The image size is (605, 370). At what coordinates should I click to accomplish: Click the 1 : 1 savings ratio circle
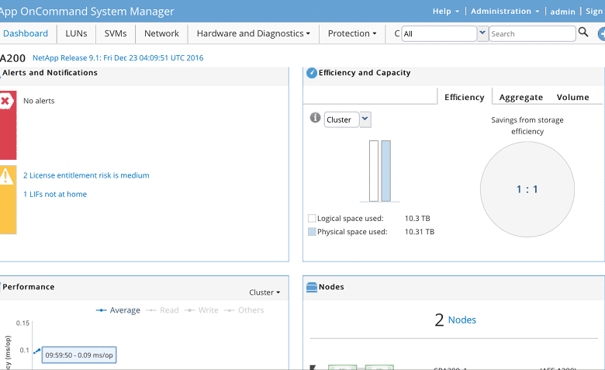tap(527, 189)
